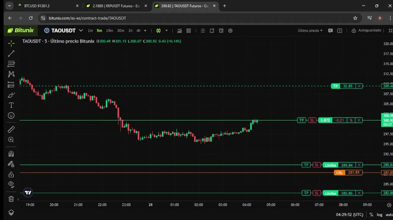Bookmark this page with star icon
This screenshot has width=393, height=220.
point(355,18)
